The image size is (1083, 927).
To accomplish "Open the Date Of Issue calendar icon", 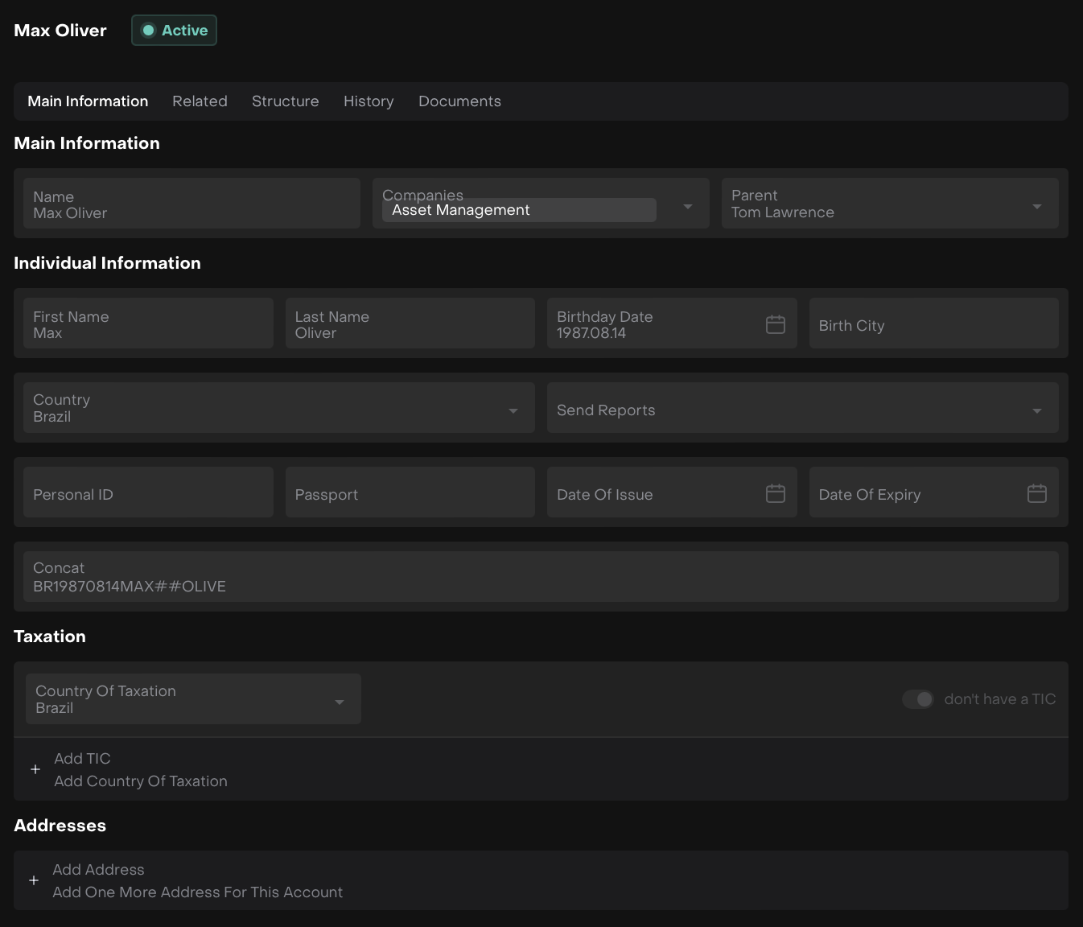I will pyautogui.click(x=775, y=493).
